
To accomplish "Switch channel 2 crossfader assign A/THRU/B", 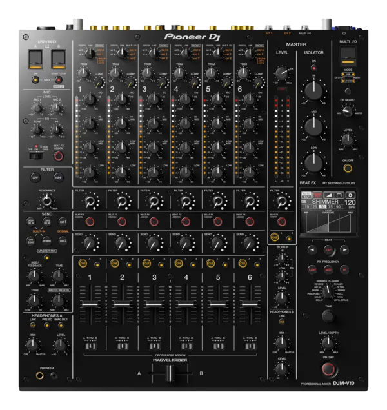I will click(x=122, y=346).
